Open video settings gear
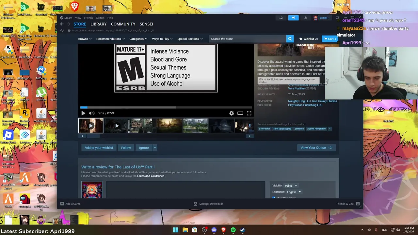 (x=232, y=113)
